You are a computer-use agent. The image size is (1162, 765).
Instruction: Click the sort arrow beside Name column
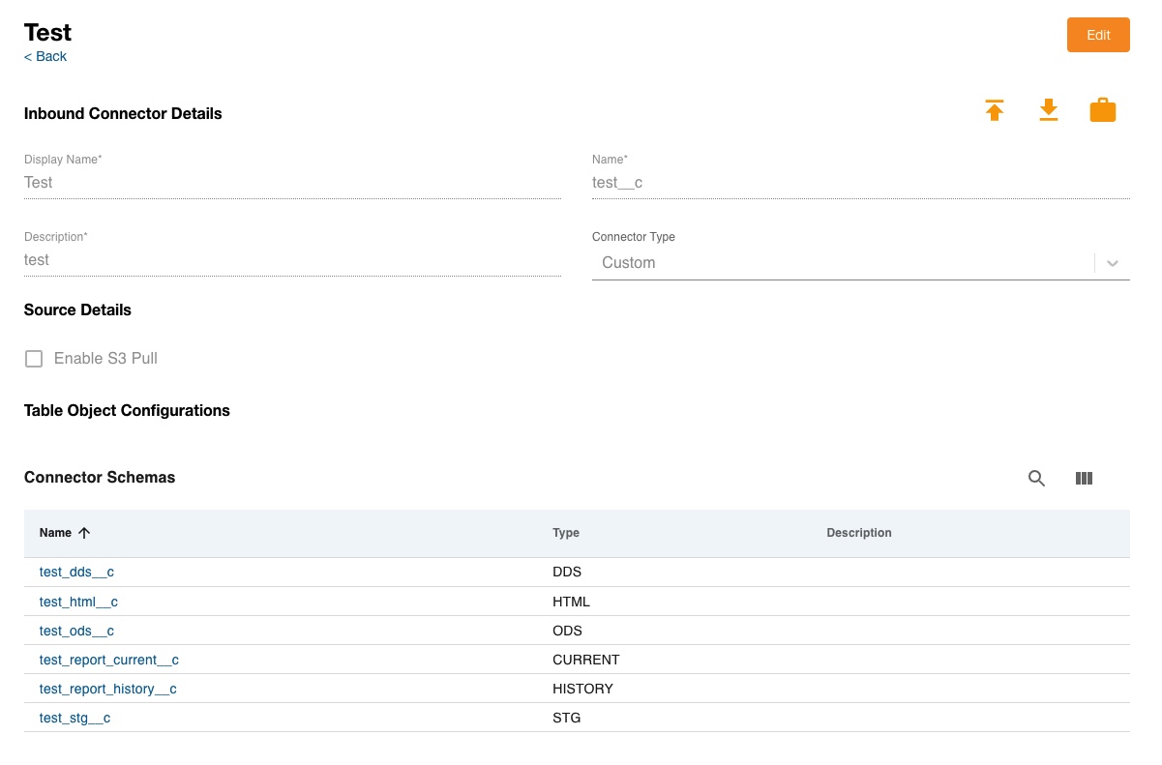tap(84, 533)
